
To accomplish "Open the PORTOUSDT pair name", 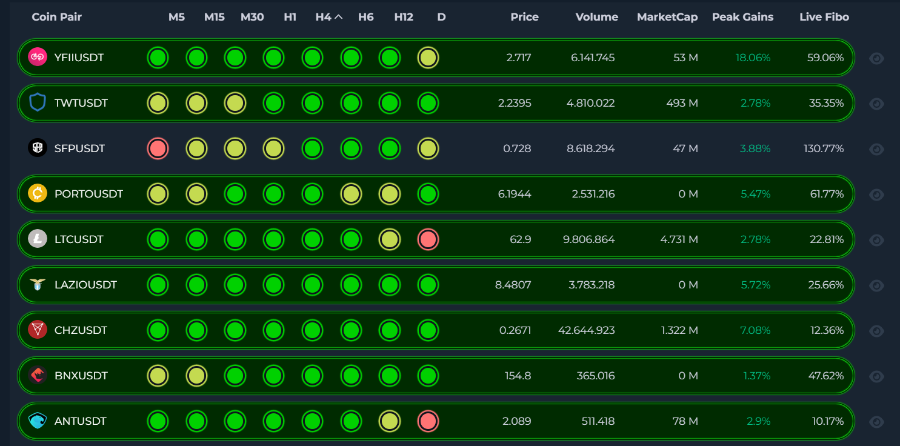I will coord(88,194).
